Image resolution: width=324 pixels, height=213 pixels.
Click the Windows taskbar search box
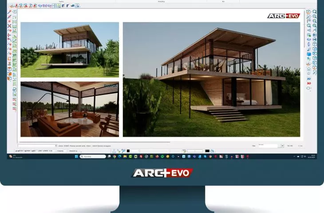coord(93,157)
